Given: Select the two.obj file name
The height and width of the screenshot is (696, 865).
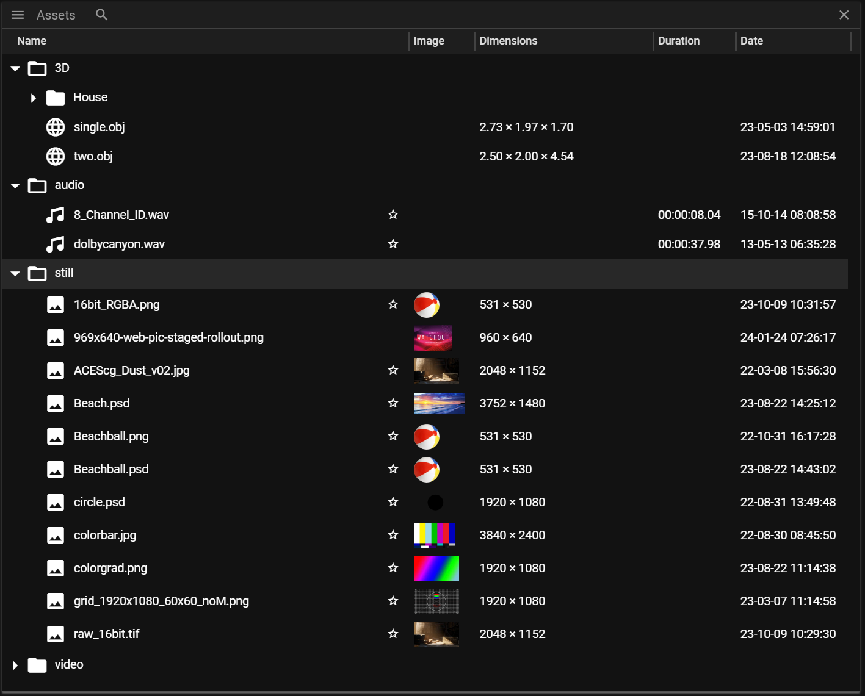Looking at the screenshot, I should coord(93,156).
